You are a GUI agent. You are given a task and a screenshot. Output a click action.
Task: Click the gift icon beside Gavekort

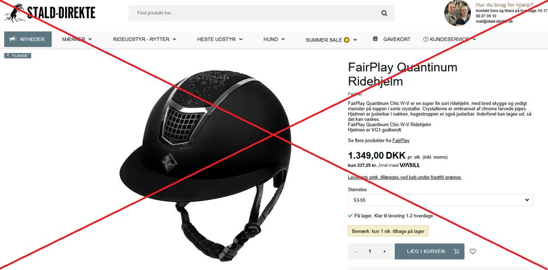(x=375, y=39)
